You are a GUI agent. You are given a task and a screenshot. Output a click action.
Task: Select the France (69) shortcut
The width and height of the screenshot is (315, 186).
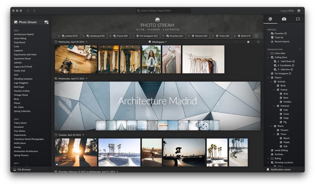(119, 36)
